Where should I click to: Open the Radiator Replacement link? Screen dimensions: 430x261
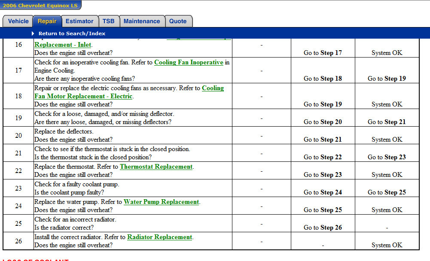tap(160, 237)
